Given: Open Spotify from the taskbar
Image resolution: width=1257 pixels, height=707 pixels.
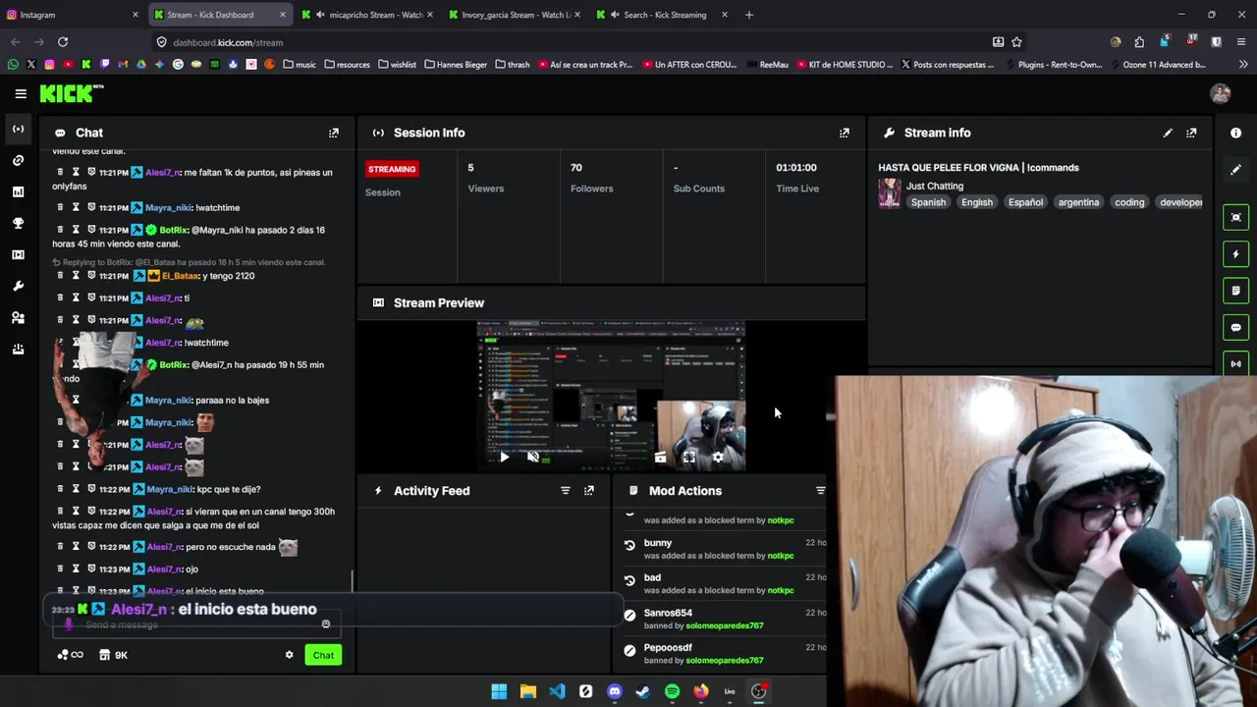Looking at the screenshot, I should 672,691.
